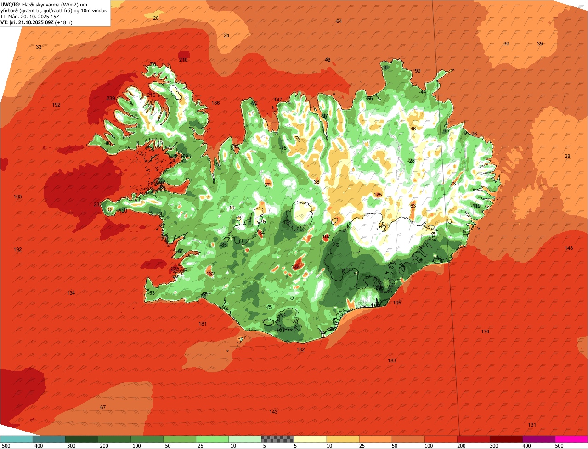Click the map value 57
The width and height of the screenshot is (588, 449).
tap(267, 185)
